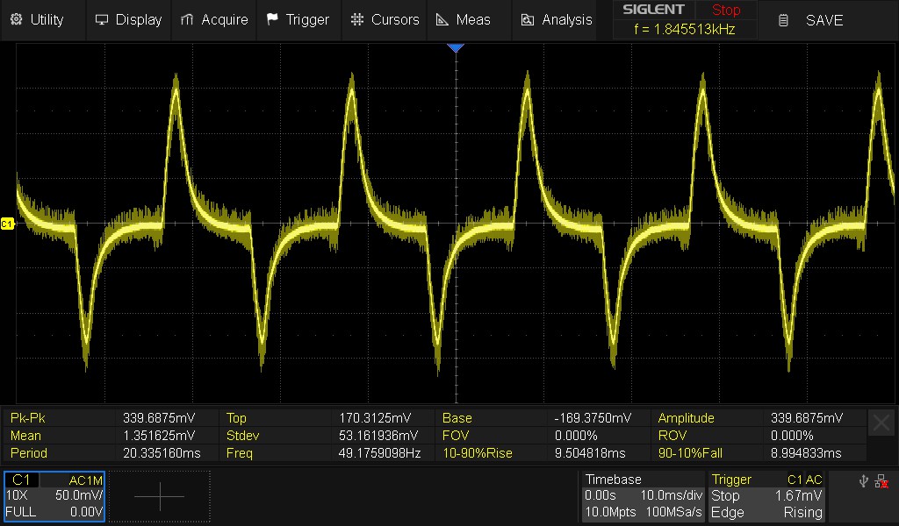Open the Trigger menu
This screenshot has height=526, width=899.
point(298,19)
